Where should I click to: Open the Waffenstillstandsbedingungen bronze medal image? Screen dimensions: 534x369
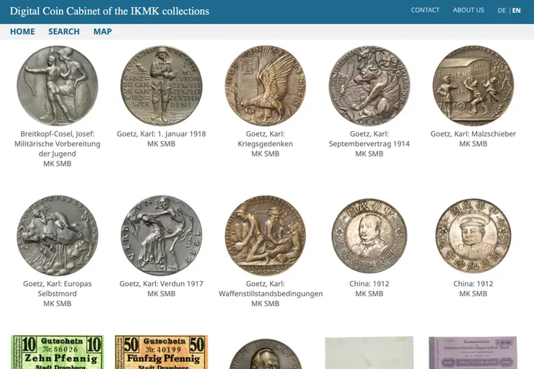tap(266, 236)
